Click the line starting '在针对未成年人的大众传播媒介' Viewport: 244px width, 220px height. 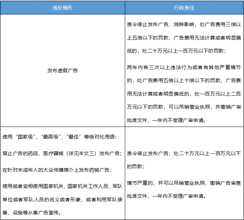coord(57,170)
